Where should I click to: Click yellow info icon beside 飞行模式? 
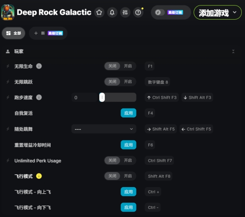point(39,176)
